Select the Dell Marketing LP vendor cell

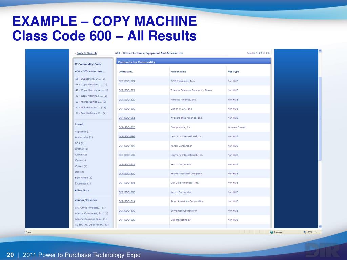(x=181, y=220)
